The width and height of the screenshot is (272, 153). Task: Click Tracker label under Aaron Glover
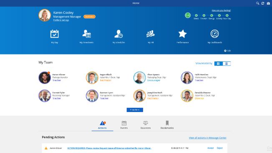coord(57,80)
